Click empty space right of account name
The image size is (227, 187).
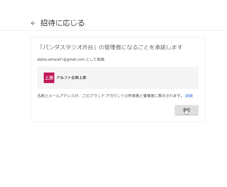tap(142, 78)
